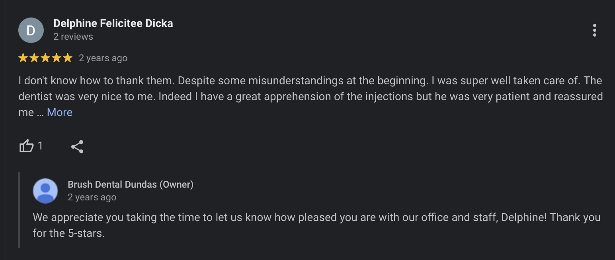The height and width of the screenshot is (260, 615).
Task: Like the review with thumbs-up icon
Action: pyautogui.click(x=27, y=146)
